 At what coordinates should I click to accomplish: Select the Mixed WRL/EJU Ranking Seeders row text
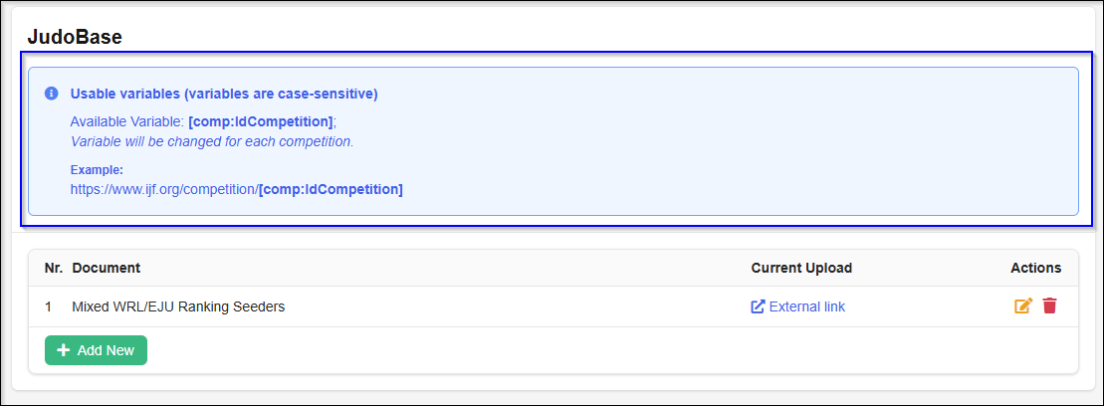178,306
